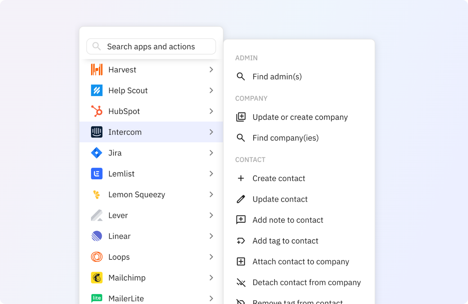The image size is (468, 304).
Task: Pick Loops from the apps list
Action: coord(151,257)
